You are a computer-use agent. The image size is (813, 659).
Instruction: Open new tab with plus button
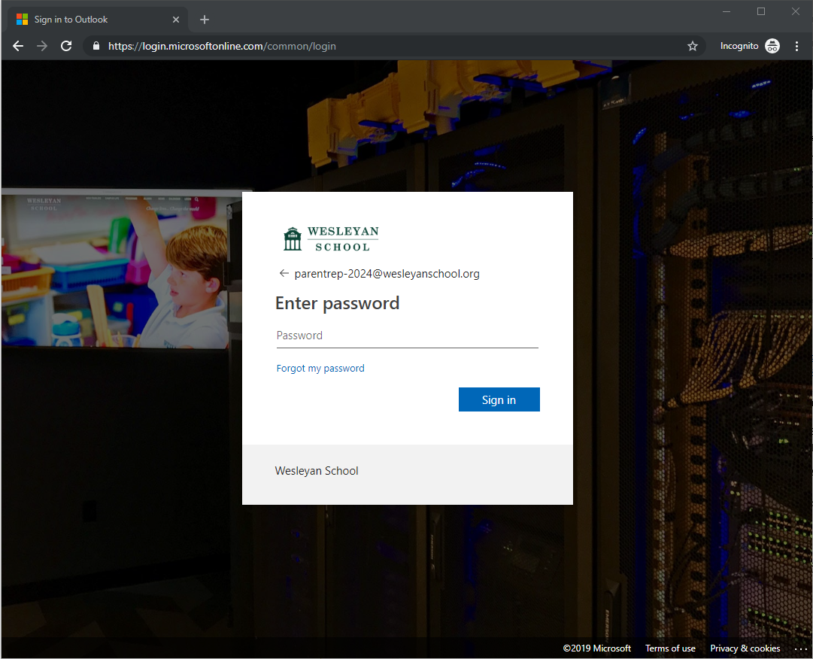coord(205,20)
